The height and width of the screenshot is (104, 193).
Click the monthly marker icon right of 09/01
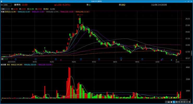142,59
